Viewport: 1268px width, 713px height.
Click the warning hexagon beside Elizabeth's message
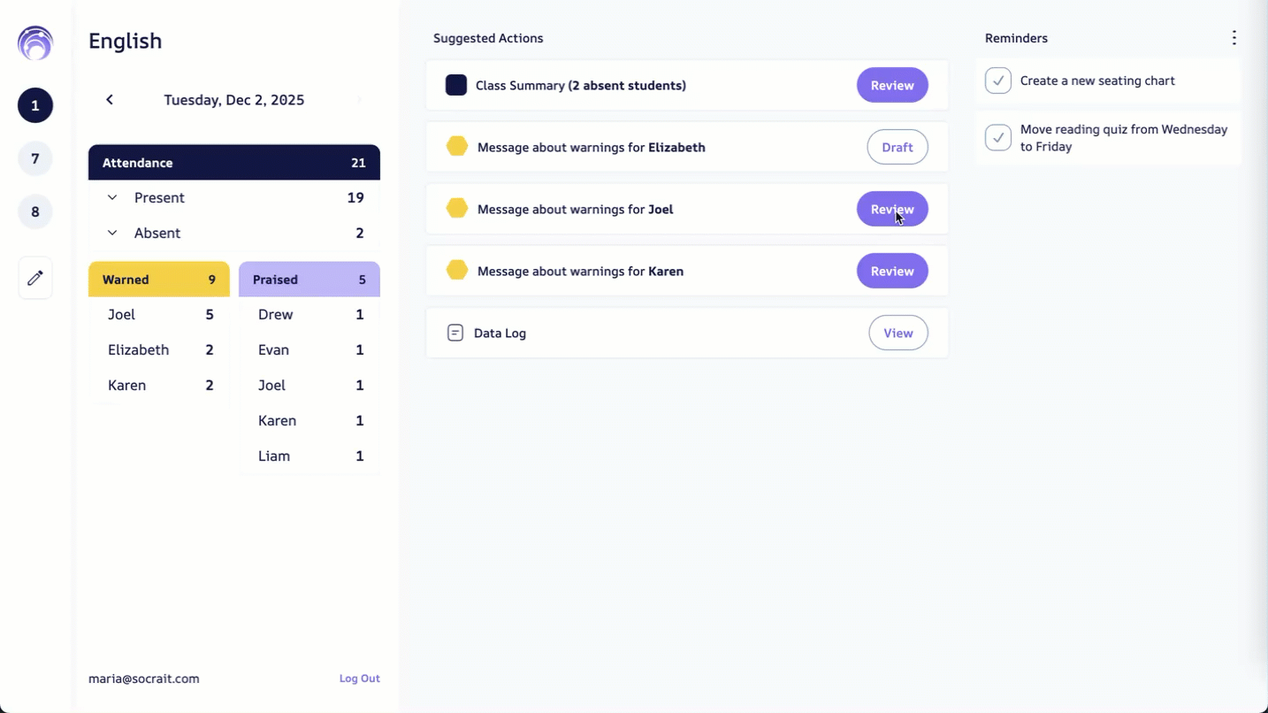coord(456,146)
